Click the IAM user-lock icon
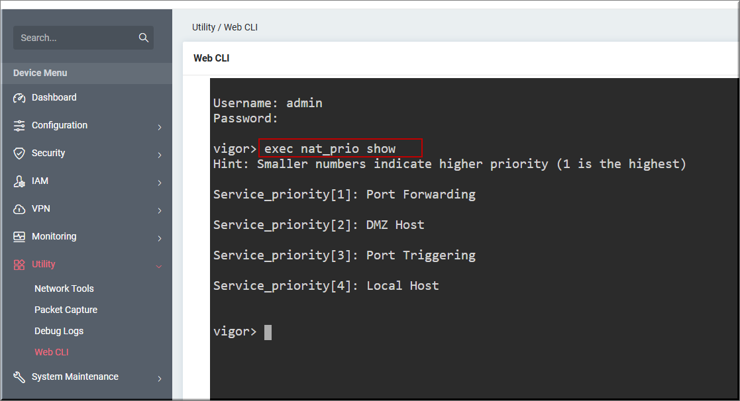 pyautogui.click(x=19, y=181)
